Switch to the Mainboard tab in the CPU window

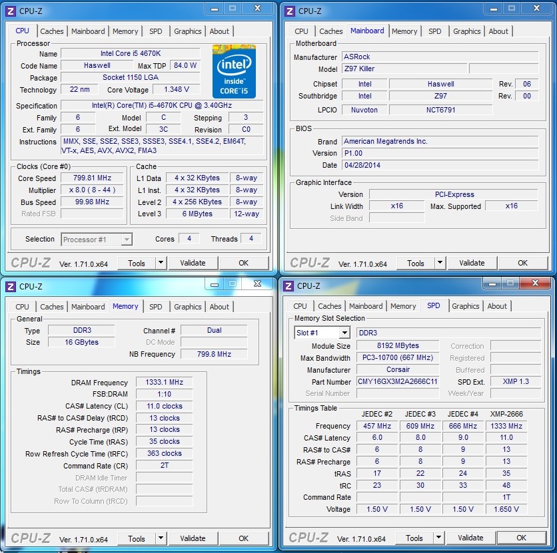(88, 31)
